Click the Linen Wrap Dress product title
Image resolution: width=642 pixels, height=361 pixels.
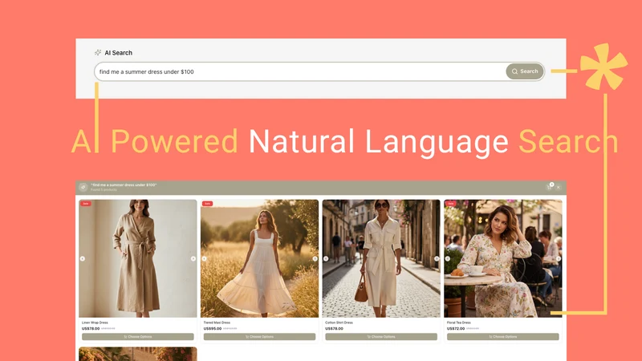pos(95,322)
